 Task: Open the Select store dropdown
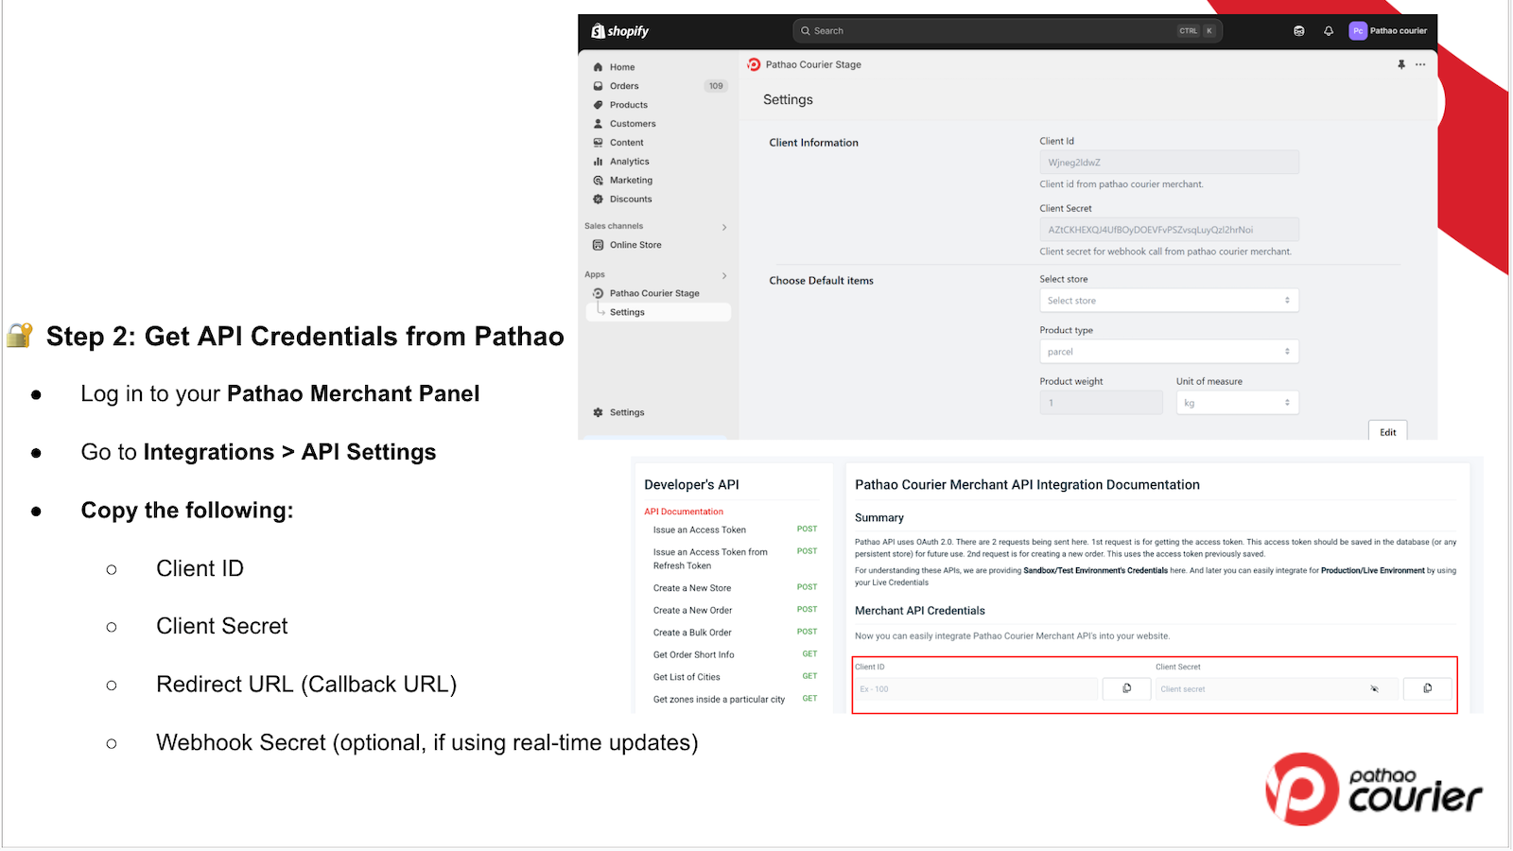pyautogui.click(x=1169, y=301)
